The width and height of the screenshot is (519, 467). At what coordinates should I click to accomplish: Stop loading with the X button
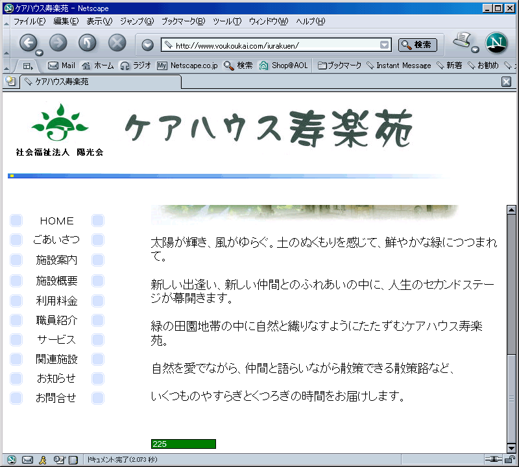click(117, 43)
